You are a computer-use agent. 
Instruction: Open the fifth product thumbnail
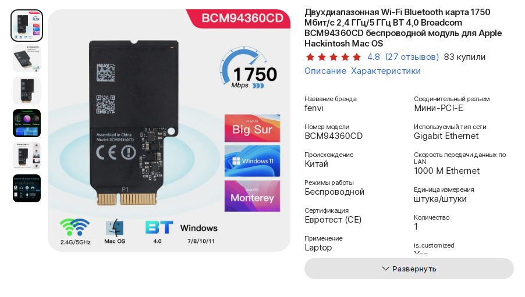point(27,156)
